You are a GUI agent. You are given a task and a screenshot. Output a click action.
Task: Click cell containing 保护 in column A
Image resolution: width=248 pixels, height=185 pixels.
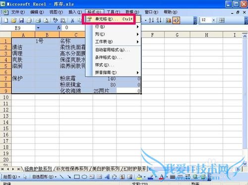point(23,78)
